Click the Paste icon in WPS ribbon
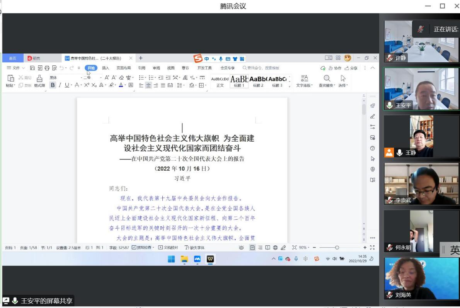 point(10,78)
